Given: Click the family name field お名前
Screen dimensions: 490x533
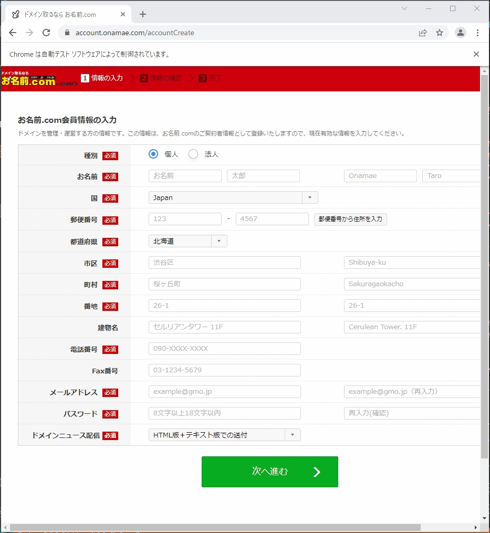Looking at the screenshot, I should tap(185, 176).
